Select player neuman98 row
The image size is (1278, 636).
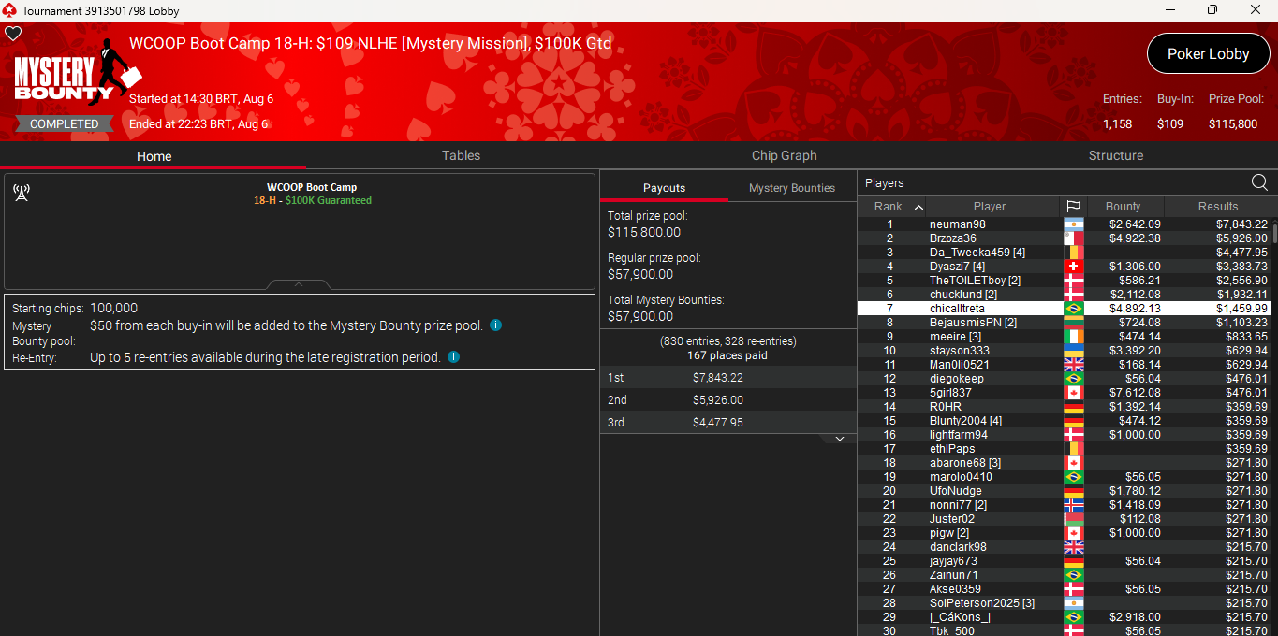[x=1065, y=224]
